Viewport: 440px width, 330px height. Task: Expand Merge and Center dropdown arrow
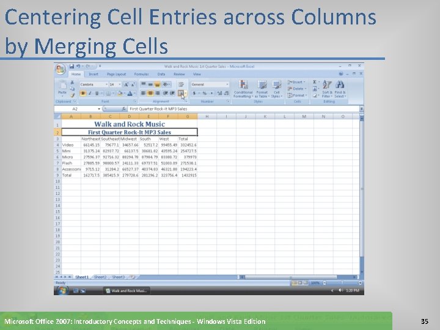[x=186, y=93]
